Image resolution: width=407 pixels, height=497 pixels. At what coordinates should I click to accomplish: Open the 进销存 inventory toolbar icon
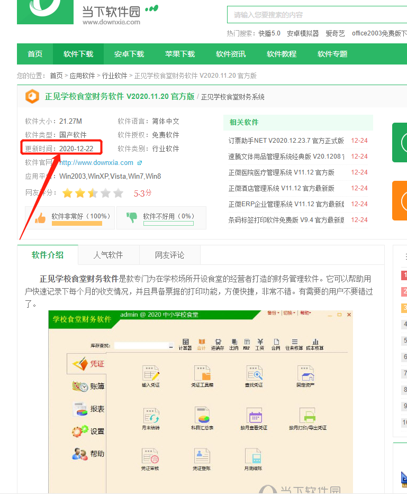[x=218, y=344]
